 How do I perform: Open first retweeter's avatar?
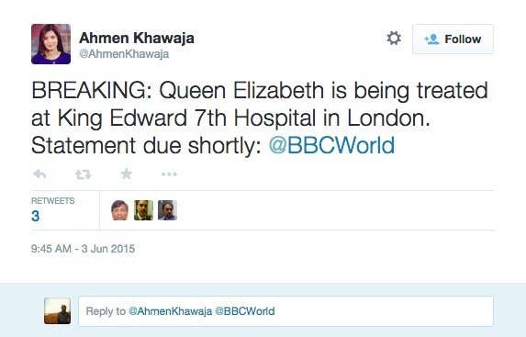coord(119,210)
